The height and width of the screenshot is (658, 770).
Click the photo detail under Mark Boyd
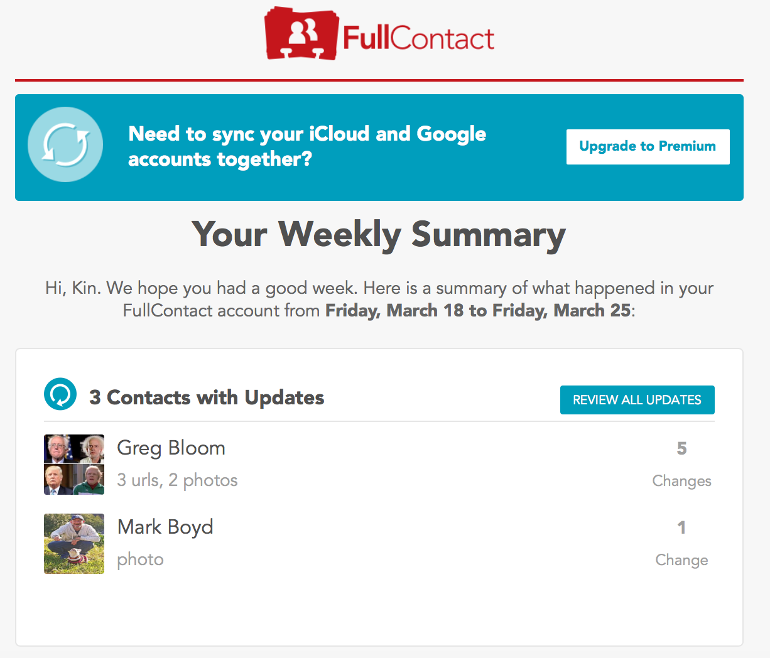[x=140, y=559]
